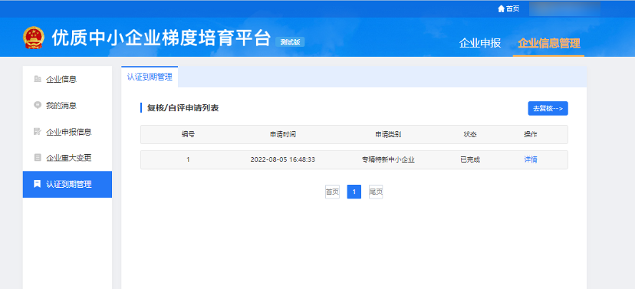Open the 企业申报 top navigation tab
The image size is (635, 289).
[x=480, y=43]
